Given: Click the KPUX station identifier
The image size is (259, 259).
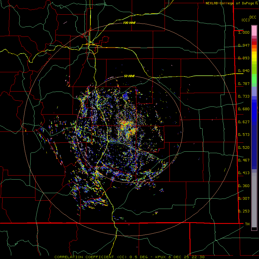Looking at the screenshot, I should click(x=161, y=257).
